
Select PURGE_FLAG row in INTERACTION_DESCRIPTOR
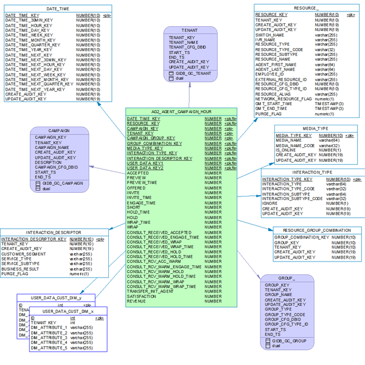(16, 274)
